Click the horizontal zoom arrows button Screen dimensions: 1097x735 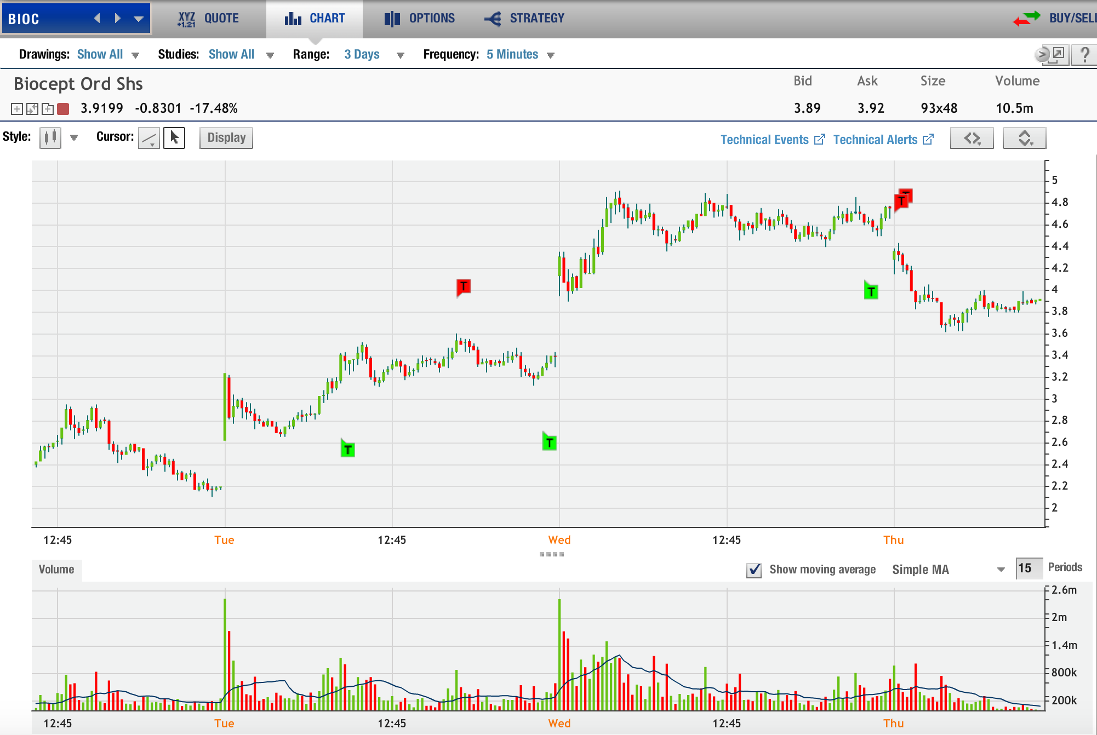point(971,139)
